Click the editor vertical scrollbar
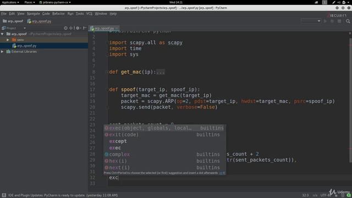This screenshot has height=198, width=352. pos(350,100)
